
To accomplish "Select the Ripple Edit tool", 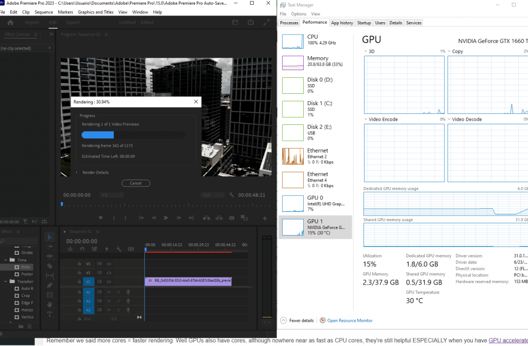I will pos(50,256).
